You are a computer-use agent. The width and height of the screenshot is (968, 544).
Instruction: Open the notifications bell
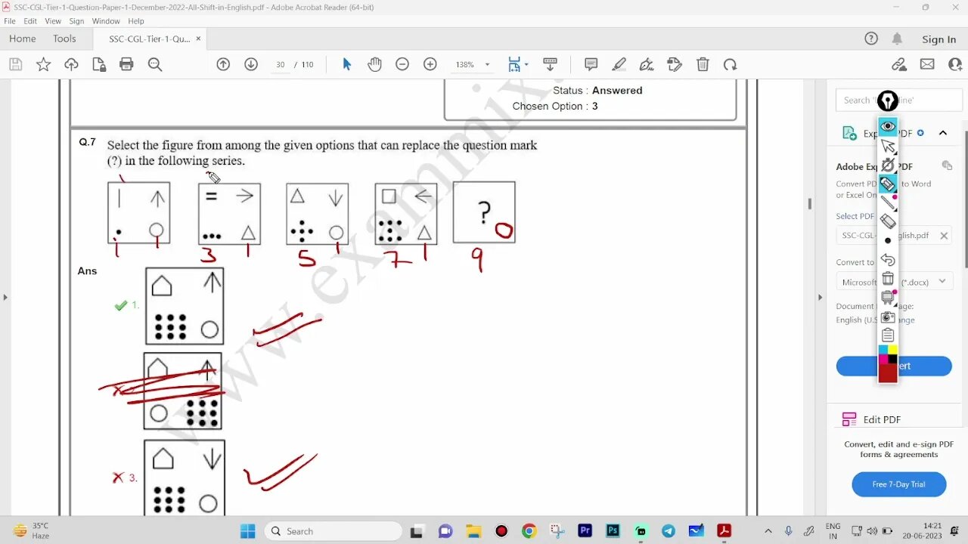pyautogui.click(x=897, y=39)
